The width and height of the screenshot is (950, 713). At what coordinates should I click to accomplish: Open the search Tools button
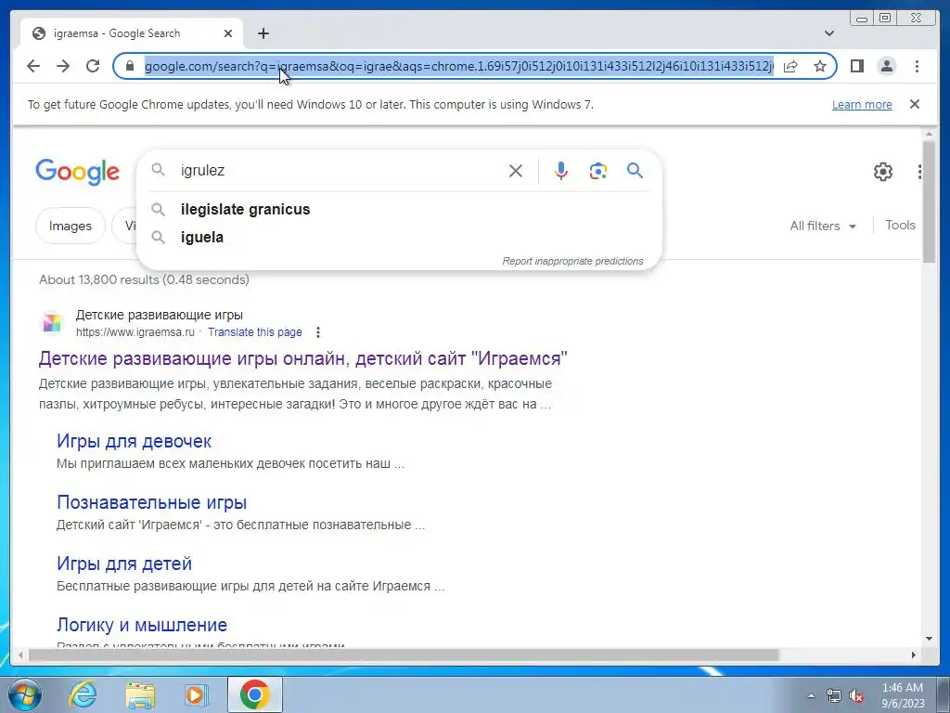tap(900, 225)
